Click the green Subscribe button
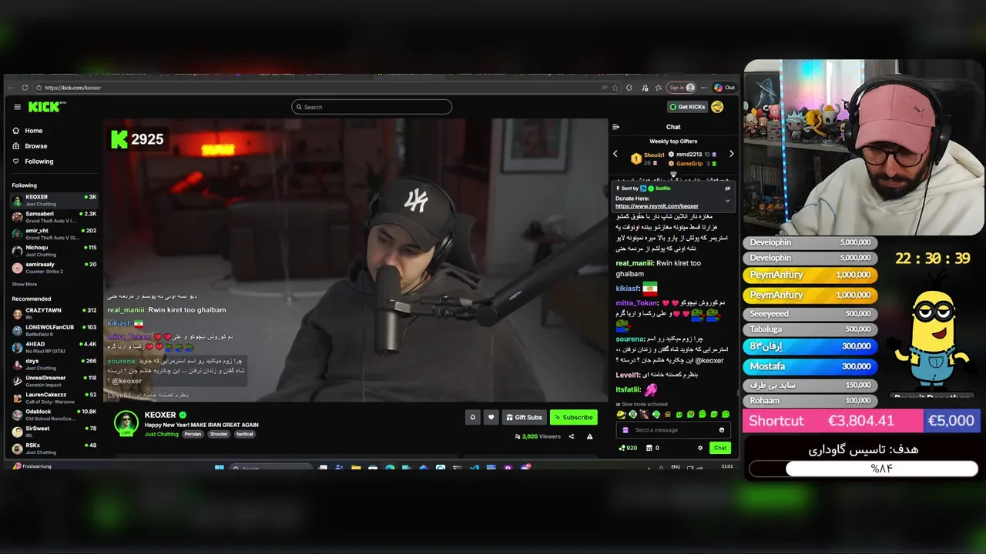Viewport: 986px width, 554px height. pyautogui.click(x=573, y=417)
